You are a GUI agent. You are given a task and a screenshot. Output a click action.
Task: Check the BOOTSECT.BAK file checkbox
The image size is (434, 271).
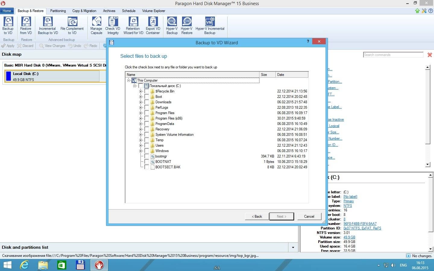tap(147, 167)
